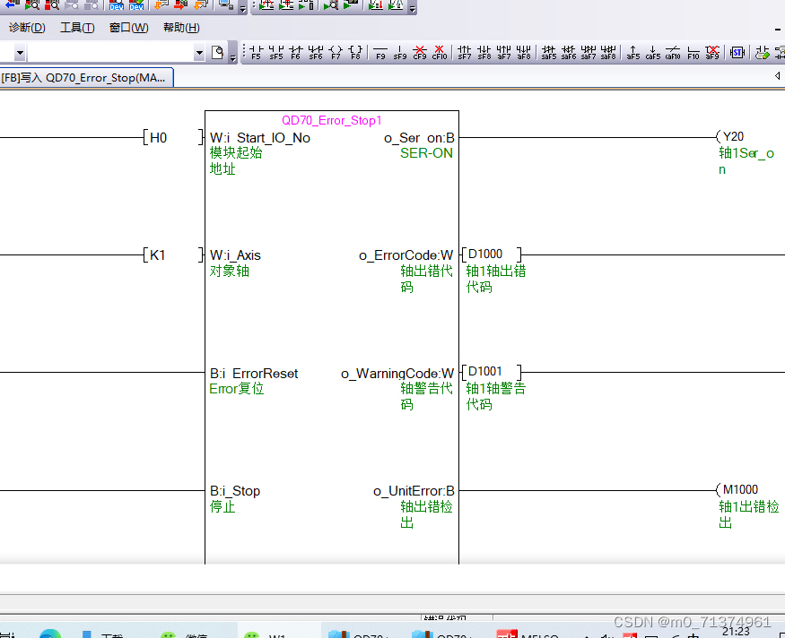Image resolution: width=785 pixels, height=638 pixels.
Task: Insert application instruction F8 icon
Action: click(x=355, y=52)
